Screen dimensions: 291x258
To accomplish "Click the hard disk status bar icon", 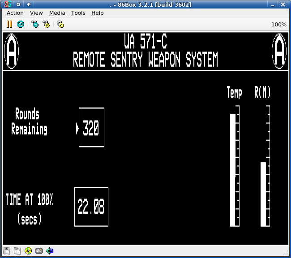I will coord(39,251).
